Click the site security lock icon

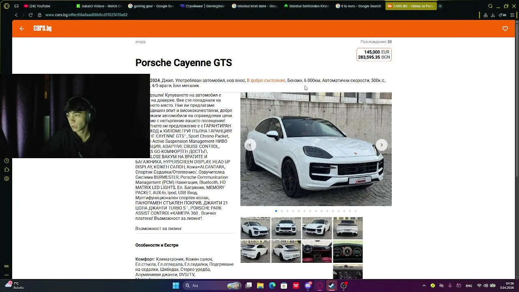(40, 15)
